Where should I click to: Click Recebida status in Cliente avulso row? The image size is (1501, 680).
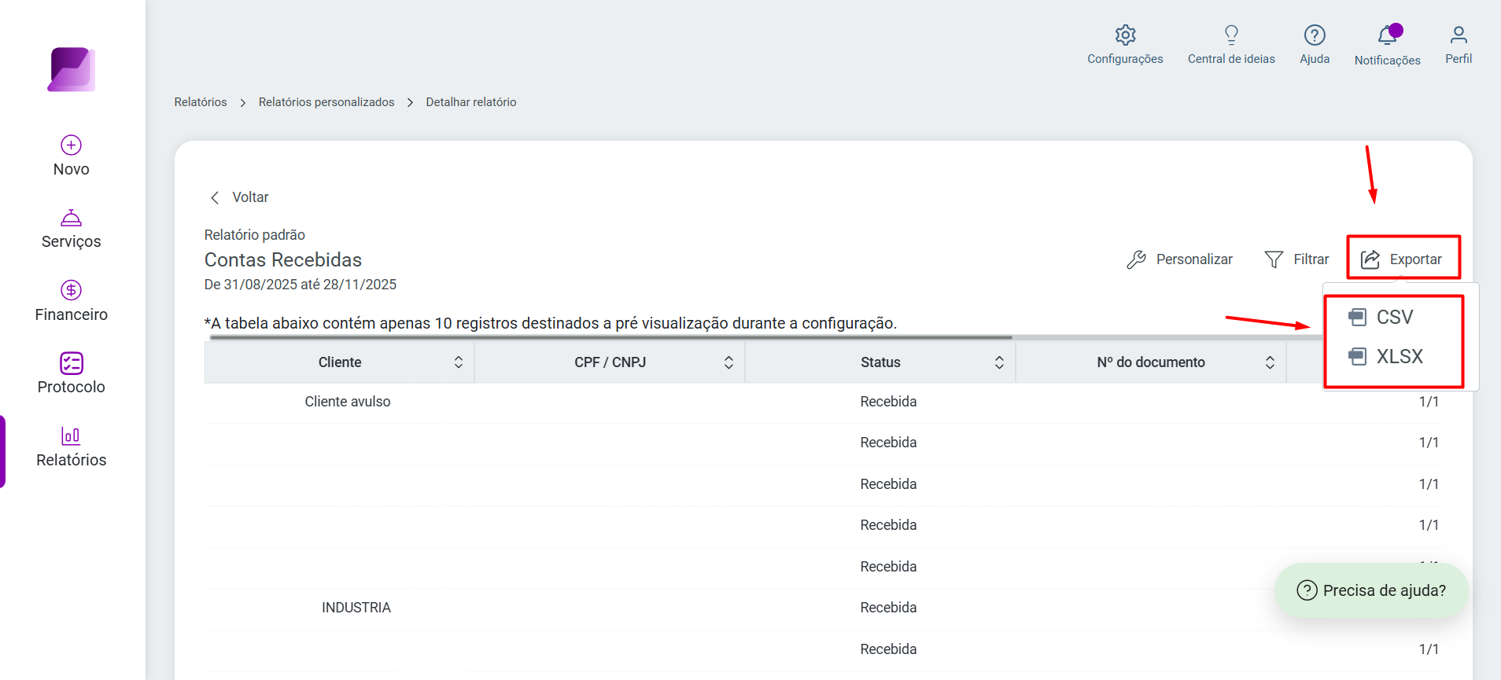coord(888,402)
